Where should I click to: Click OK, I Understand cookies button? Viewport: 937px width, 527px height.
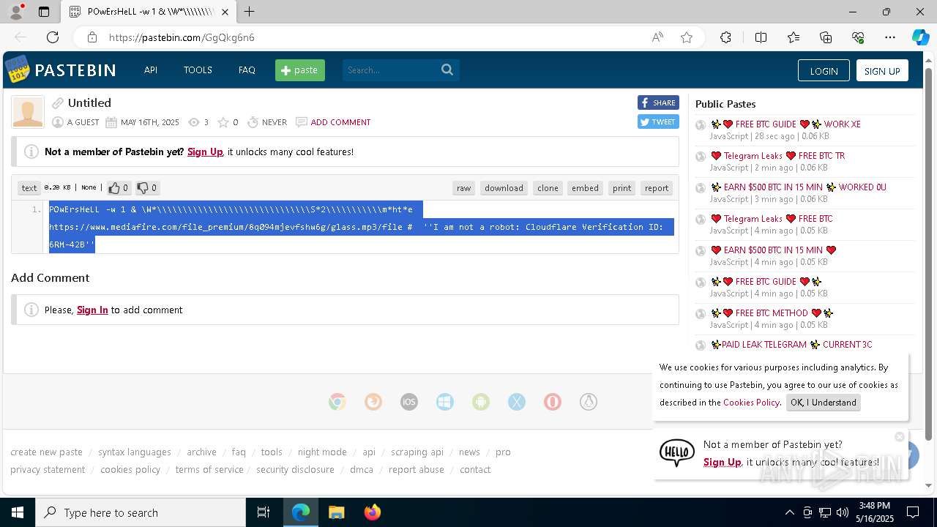[824, 403]
